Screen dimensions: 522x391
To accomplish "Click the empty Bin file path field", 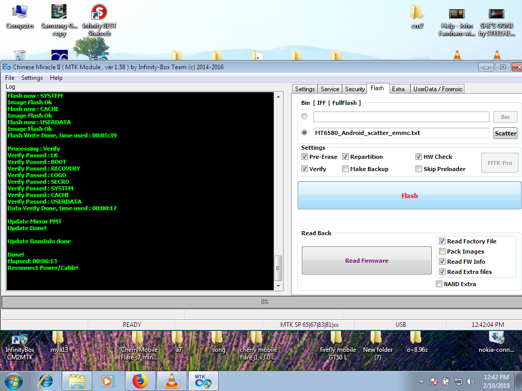I will click(401, 117).
